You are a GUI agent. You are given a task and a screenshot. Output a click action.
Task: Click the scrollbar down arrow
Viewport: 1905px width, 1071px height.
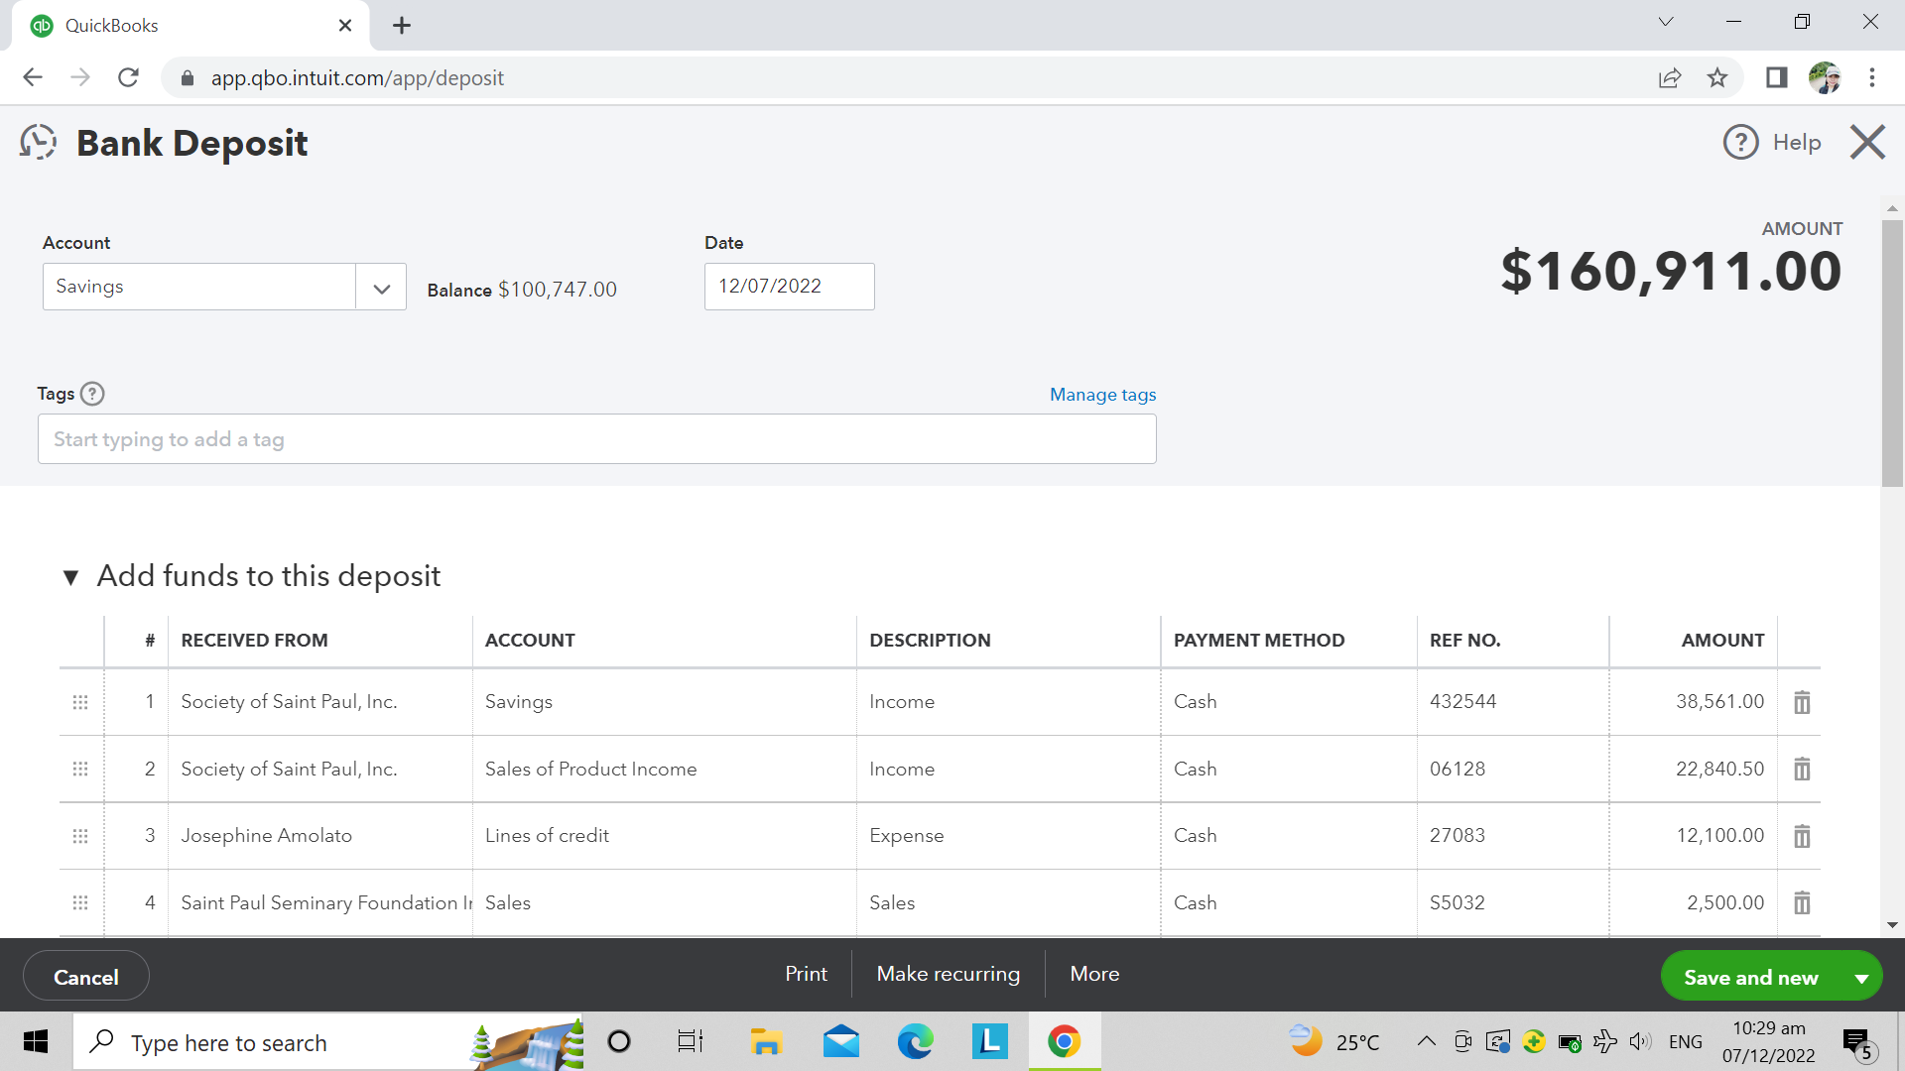(x=1892, y=924)
